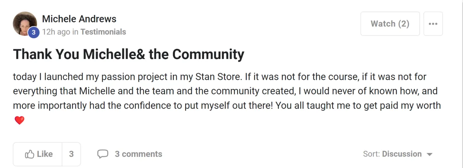Click the Watch (2) button

coord(390,24)
